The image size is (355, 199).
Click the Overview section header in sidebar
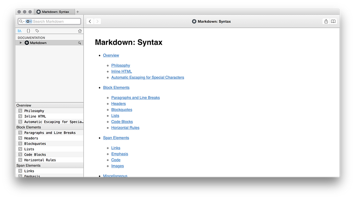[x=49, y=105]
